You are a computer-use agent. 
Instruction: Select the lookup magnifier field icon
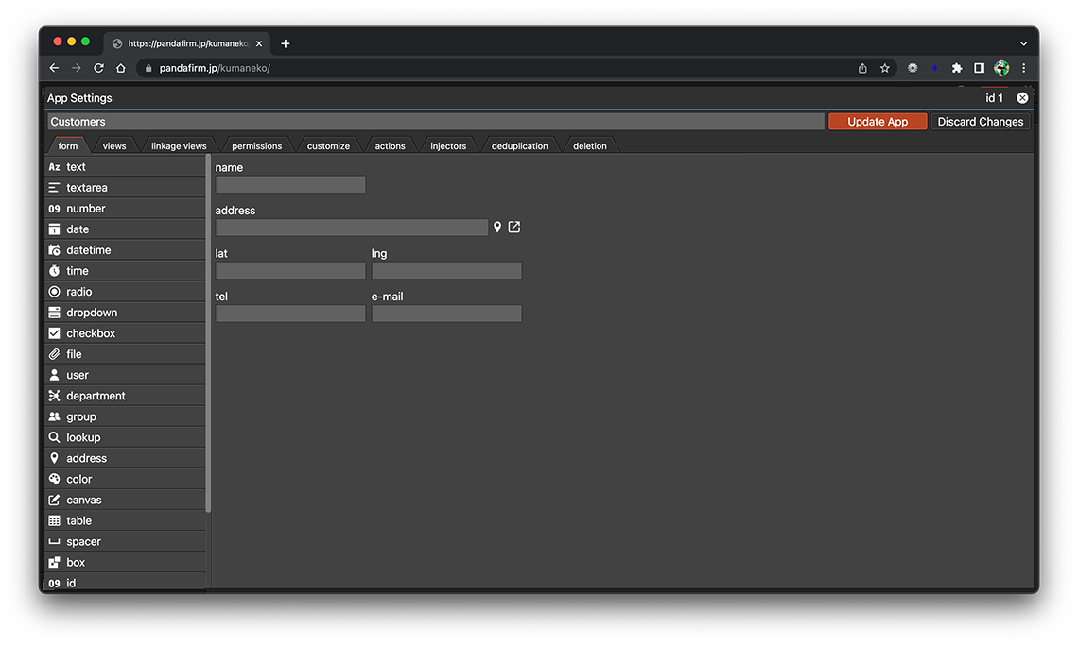coord(54,437)
